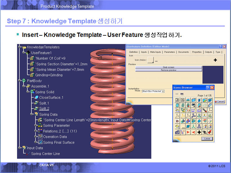Open the Icon choice picker button
Screen dimensions: 231x173
(x=150, y=61)
